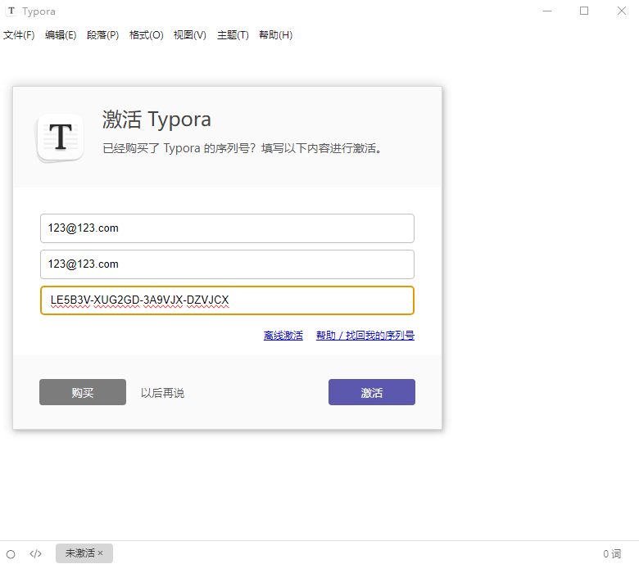Open the 格式(O) menu
Viewport: 639px width, 564px height.
point(146,35)
